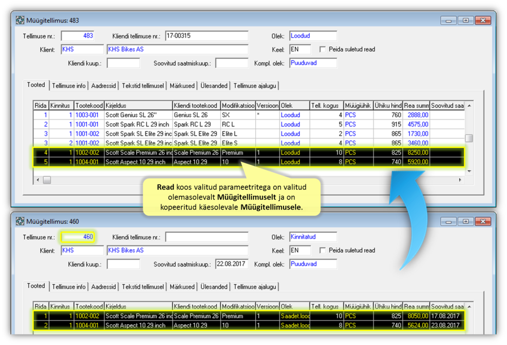Image resolution: width=507 pixels, height=345 pixels.
Task: Click Ühiku hind column header in order 483
Action: click(x=388, y=105)
